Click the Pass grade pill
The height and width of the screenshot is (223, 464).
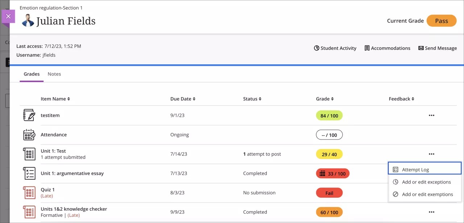442,21
